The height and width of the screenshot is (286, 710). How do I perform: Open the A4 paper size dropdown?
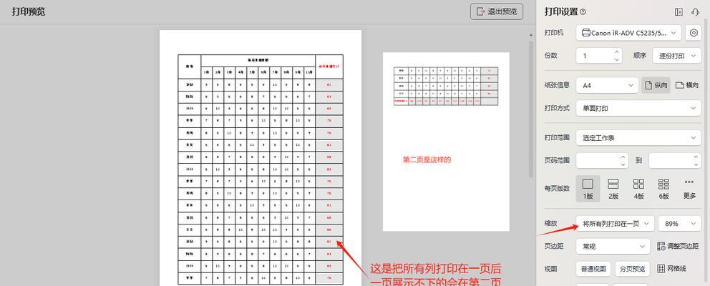pos(607,85)
